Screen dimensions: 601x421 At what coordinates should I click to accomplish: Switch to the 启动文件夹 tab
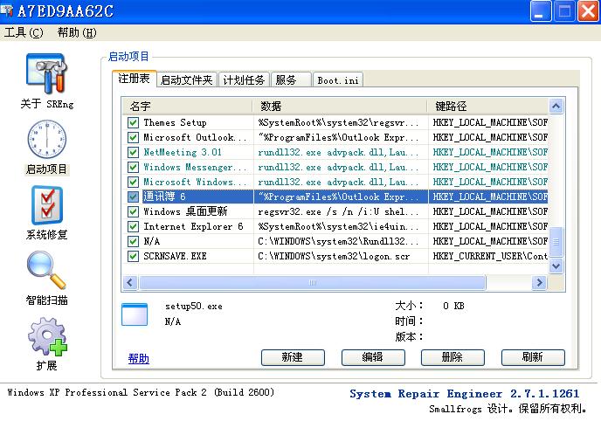point(187,80)
